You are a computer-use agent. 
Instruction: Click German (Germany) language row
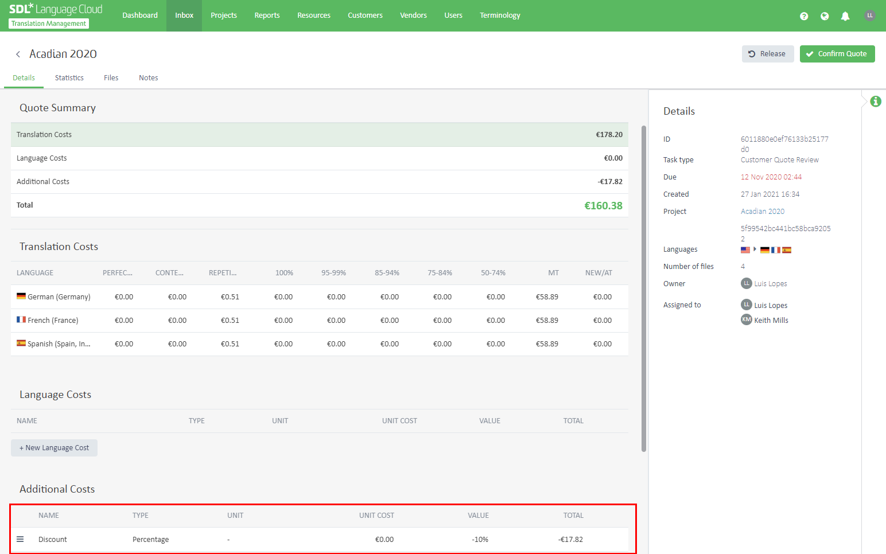point(320,297)
